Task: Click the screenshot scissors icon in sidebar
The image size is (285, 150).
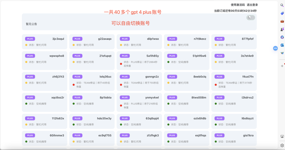Action: 282,137
